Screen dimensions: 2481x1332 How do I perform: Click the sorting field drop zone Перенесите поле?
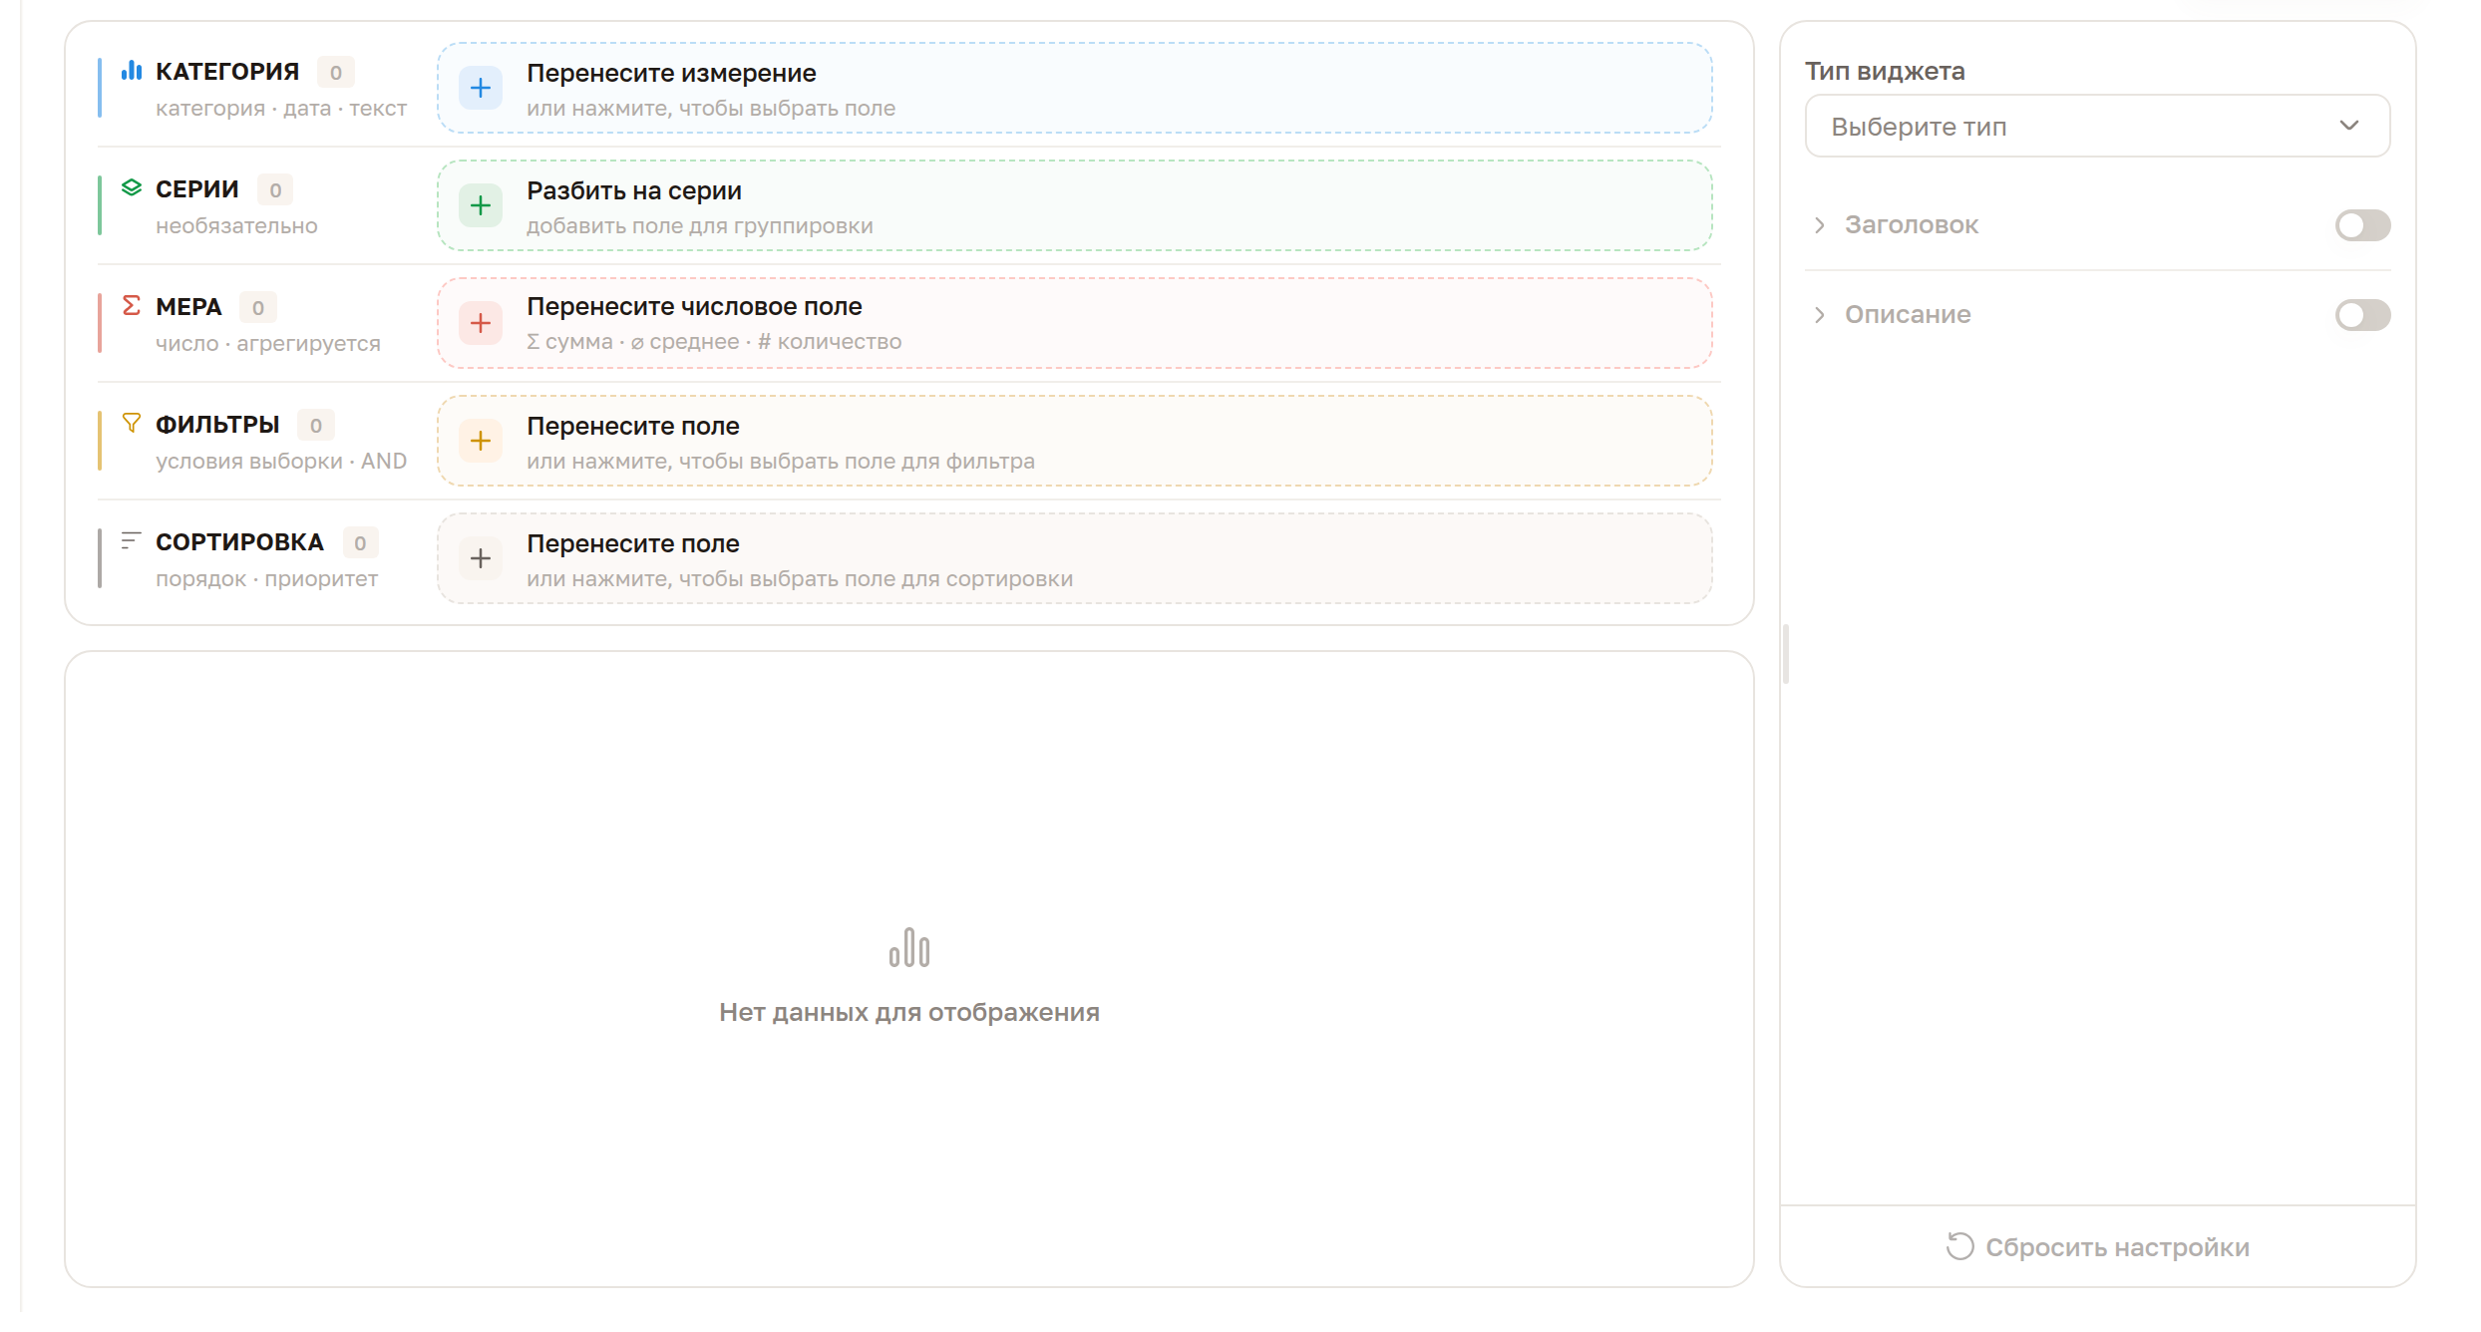[1075, 558]
